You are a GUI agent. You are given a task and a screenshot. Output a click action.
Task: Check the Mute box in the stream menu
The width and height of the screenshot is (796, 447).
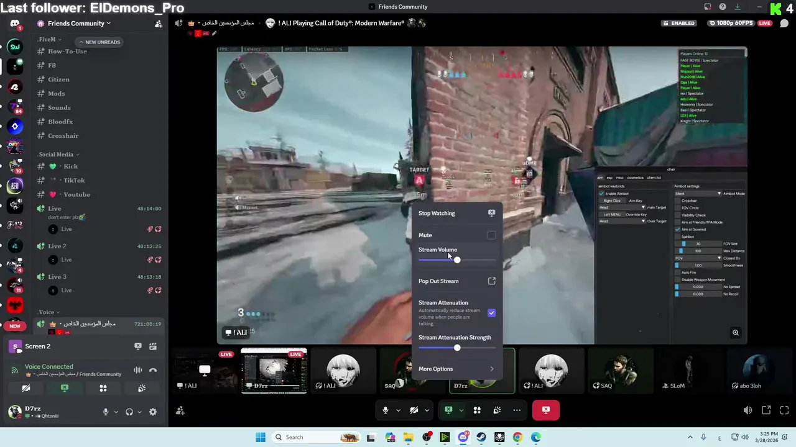[491, 235]
